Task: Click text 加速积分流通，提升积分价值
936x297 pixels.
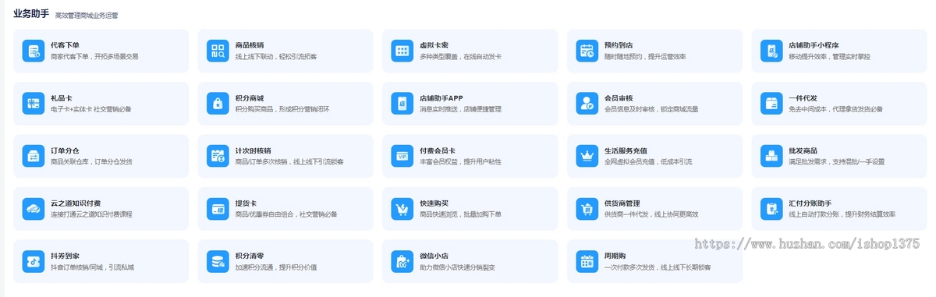Action: [276, 267]
